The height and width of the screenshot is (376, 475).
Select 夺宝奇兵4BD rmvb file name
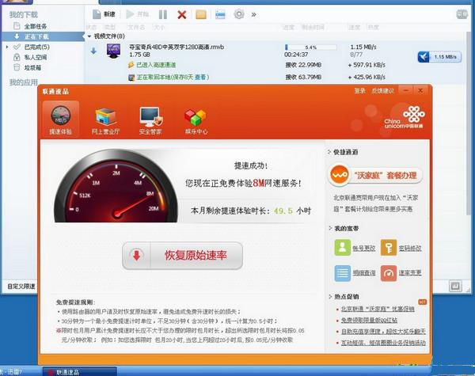tap(177, 47)
